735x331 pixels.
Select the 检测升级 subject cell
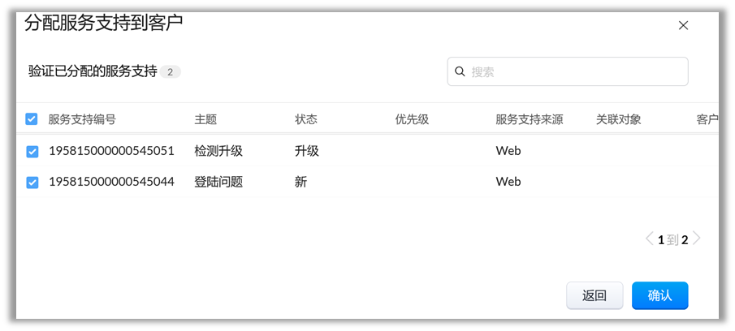(x=218, y=151)
